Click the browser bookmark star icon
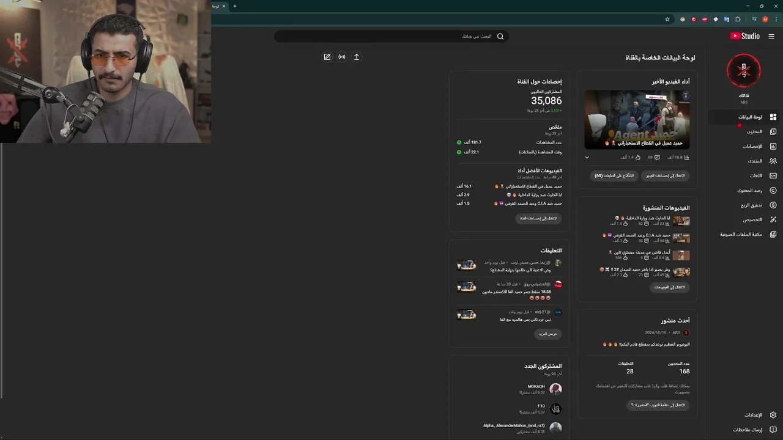Screen dimensions: 783x440 click(667, 19)
